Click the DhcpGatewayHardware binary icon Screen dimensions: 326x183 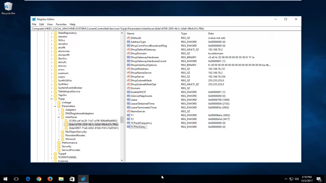coord(128,57)
